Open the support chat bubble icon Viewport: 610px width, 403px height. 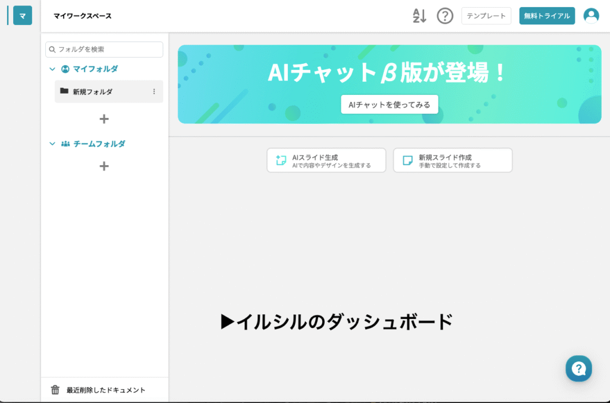pos(578,368)
